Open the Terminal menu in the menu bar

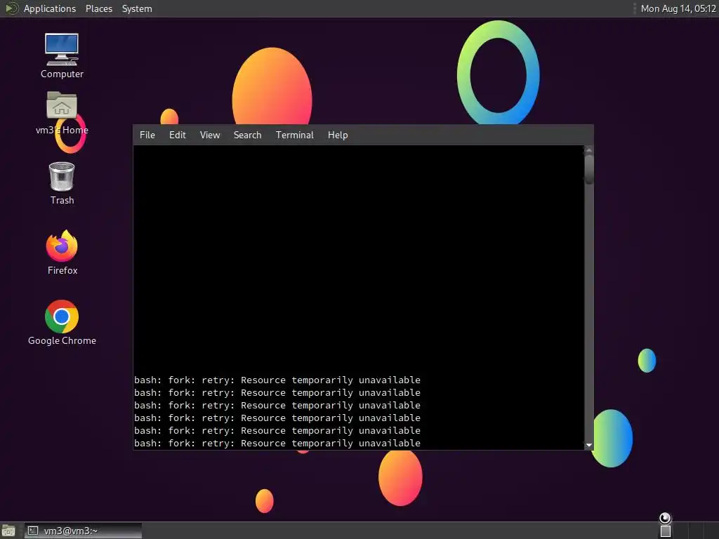pyautogui.click(x=295, y=135)
